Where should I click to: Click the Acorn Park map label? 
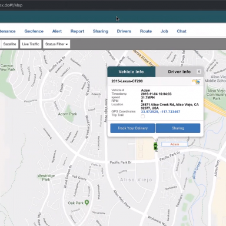point(68,114)
